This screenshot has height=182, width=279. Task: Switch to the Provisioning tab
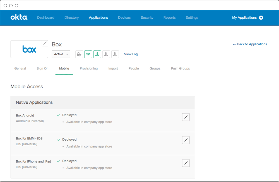88,69
